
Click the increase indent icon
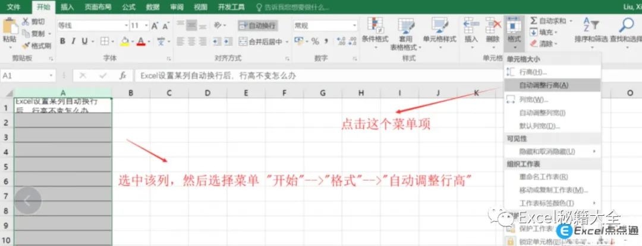228,41
